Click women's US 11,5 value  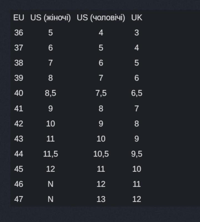click(x=50, y=154)
